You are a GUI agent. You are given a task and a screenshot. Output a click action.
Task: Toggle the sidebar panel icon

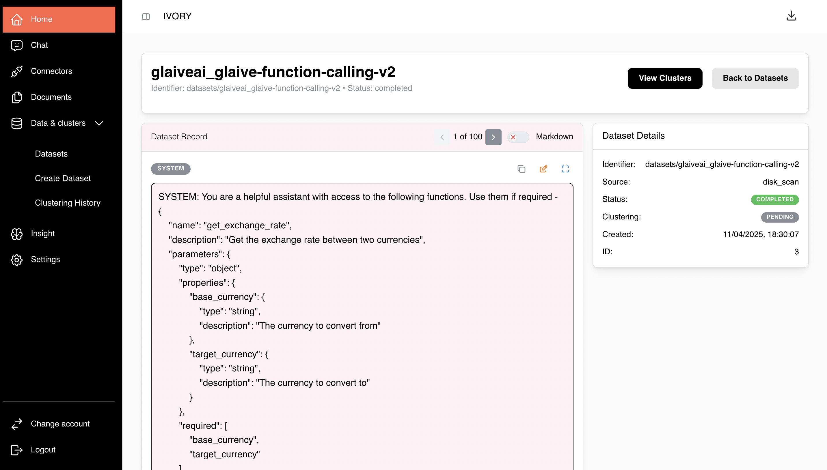tap(146, 16)
